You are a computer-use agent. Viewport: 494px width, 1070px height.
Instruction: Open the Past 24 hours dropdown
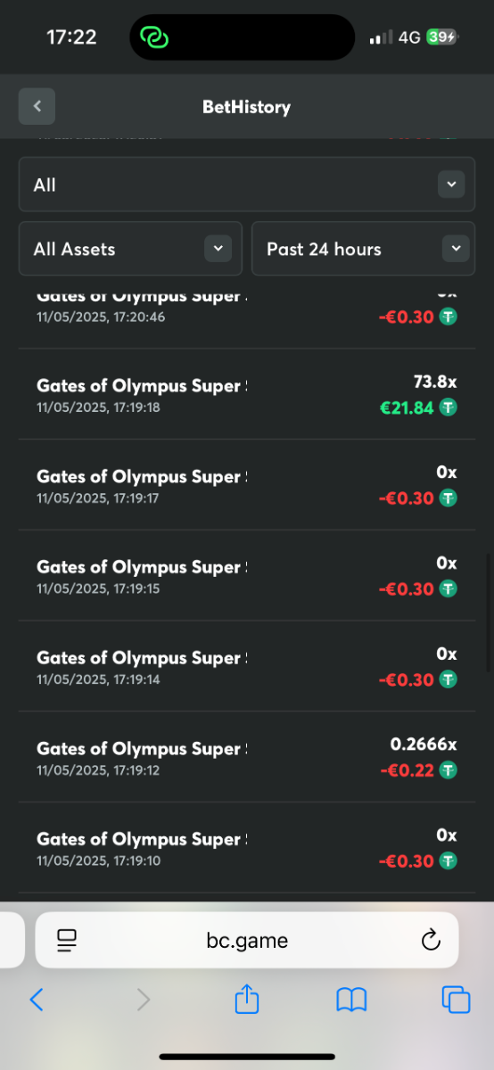coord(364,249)
